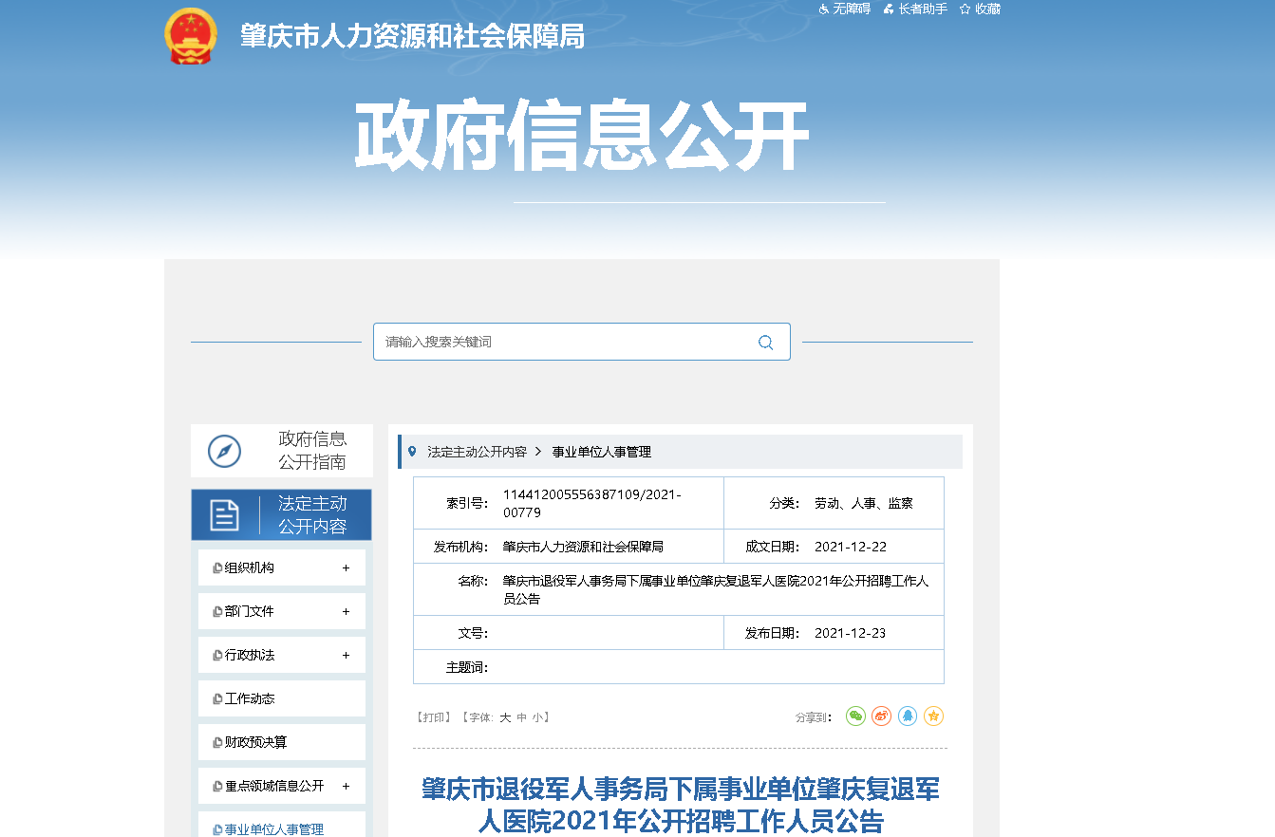Select 财政预决算 sidebar item

click(x=255, y=743)
